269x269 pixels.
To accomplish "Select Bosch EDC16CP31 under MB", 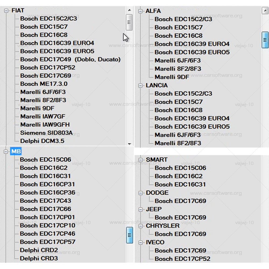I will click(47, 184).
